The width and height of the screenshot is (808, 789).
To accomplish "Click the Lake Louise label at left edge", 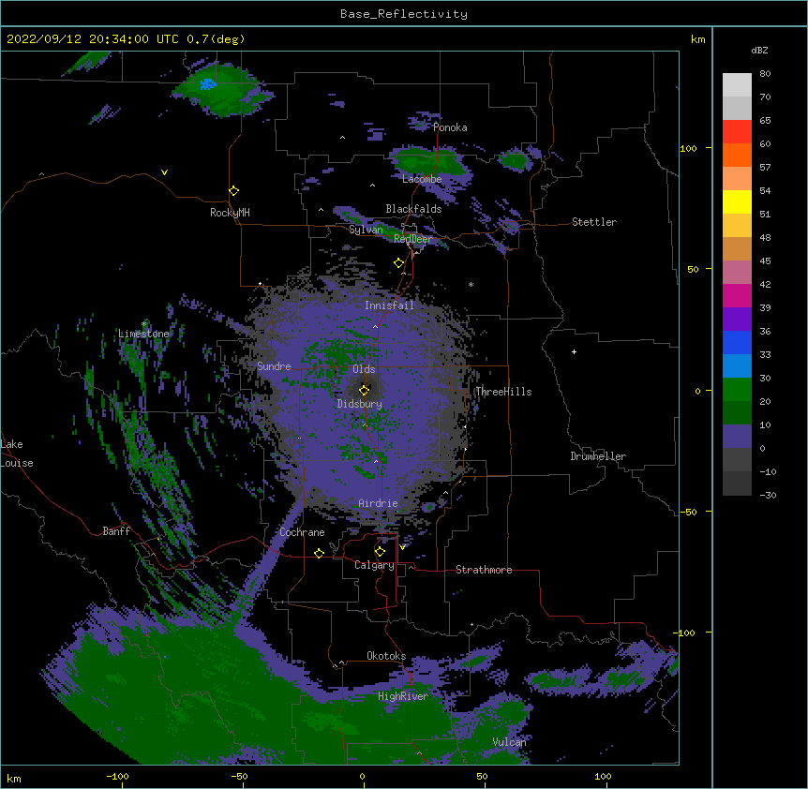I will pos(17,454).
